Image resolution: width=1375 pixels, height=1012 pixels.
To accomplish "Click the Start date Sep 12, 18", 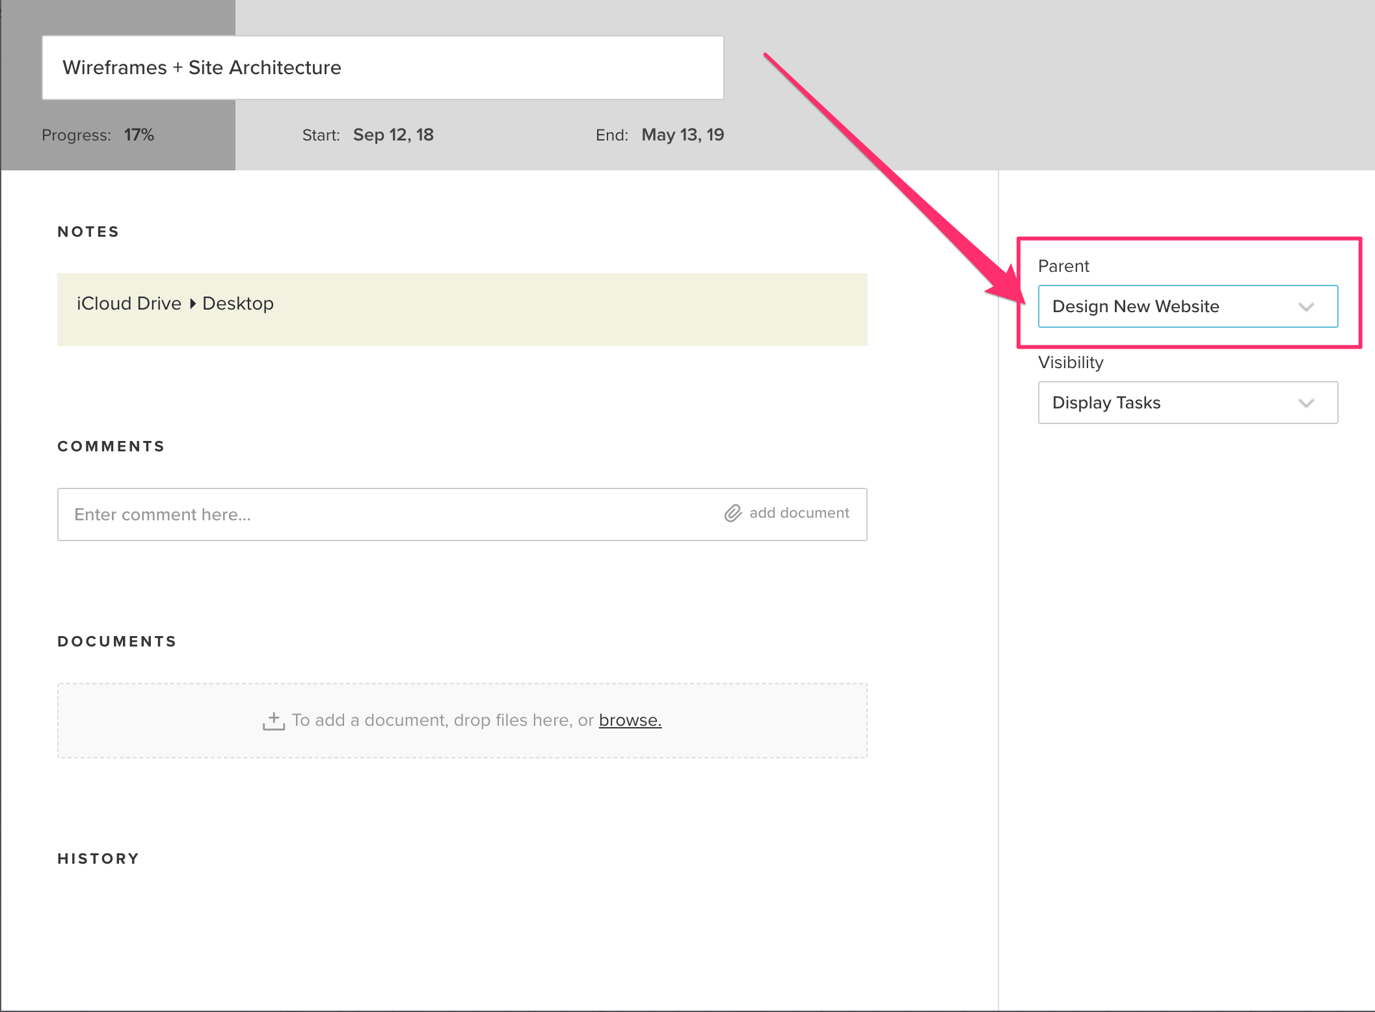I will click(393, 135).
